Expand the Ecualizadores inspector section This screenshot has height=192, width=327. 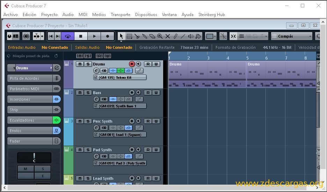click(x=30, y=120)
